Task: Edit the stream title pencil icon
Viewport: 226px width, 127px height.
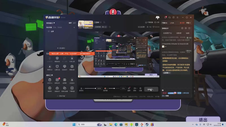Action: pyautogui.click(x=104, y=22)
